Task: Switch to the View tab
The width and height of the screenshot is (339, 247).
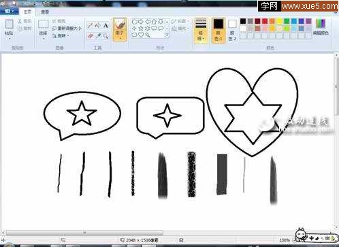Action: [x=45, y=12]
